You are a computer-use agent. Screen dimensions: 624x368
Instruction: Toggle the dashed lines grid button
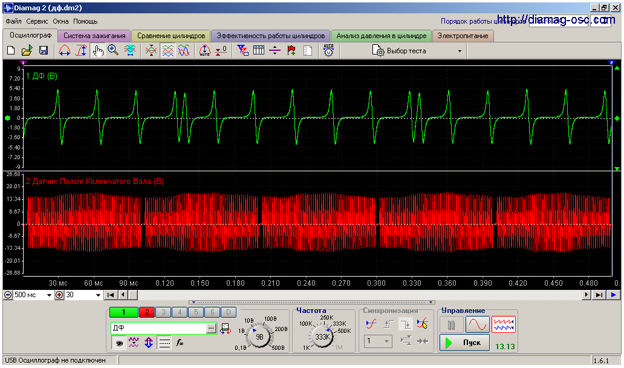pyautogui.click(x=164, y=343)
